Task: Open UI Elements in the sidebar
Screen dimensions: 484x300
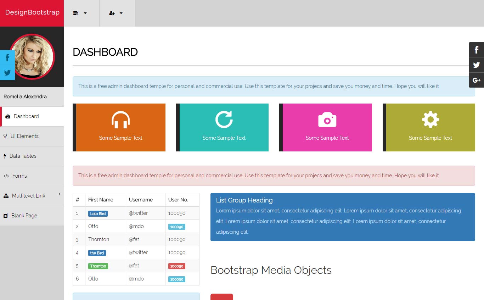Action: click(x=32, y=136)
